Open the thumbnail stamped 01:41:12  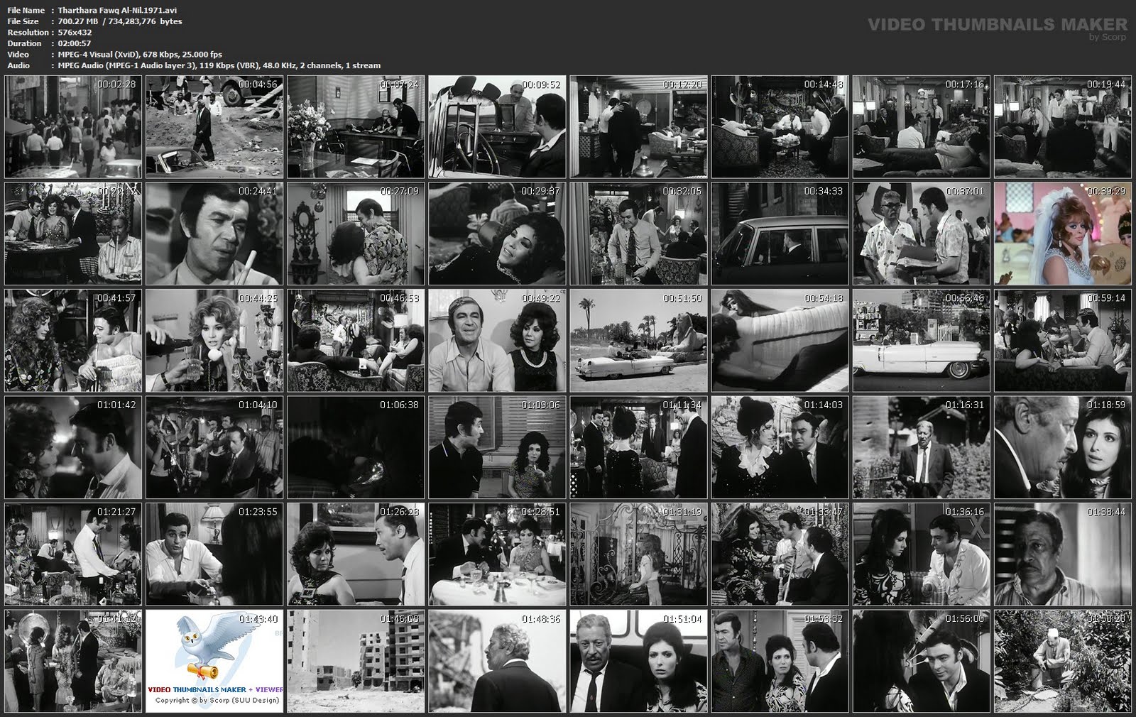pyautogui.click(x=73, y=661)
